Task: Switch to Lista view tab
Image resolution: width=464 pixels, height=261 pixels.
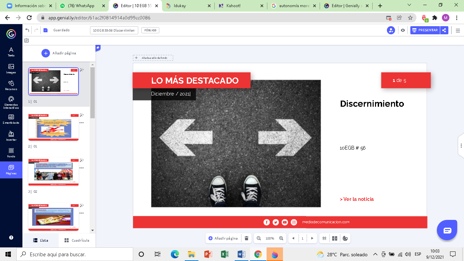Action: [x=40, y=240]
